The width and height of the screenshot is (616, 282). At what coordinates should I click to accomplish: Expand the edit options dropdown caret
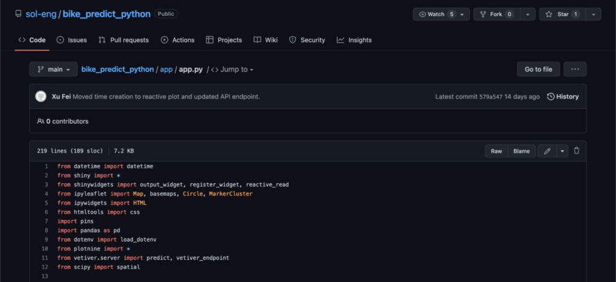pyautogui.click(x=562, y=151)
